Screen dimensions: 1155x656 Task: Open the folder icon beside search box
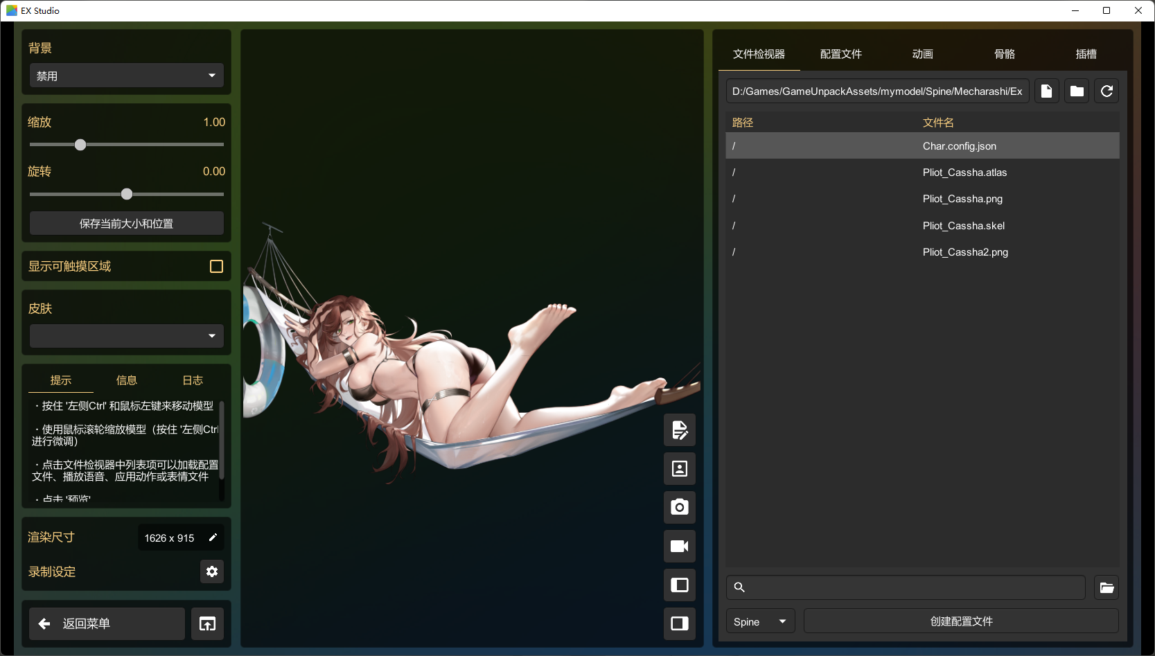[x=1106, y=587]
